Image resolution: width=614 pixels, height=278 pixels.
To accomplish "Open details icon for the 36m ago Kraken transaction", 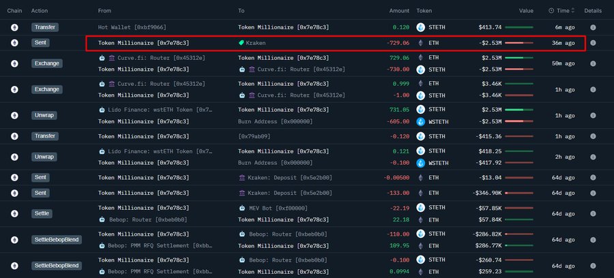I will coord(593,43).
